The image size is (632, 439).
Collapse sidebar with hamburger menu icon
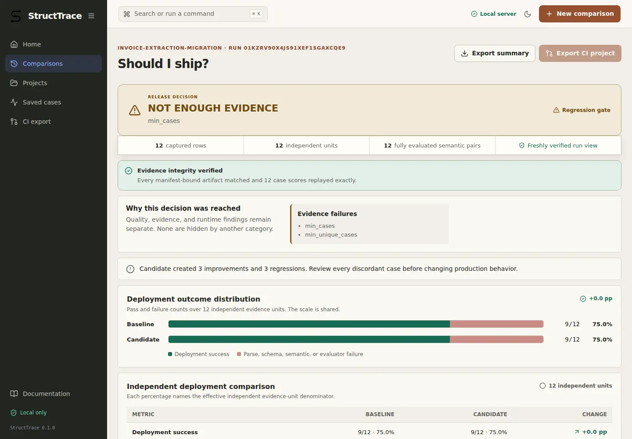point(91,16)
